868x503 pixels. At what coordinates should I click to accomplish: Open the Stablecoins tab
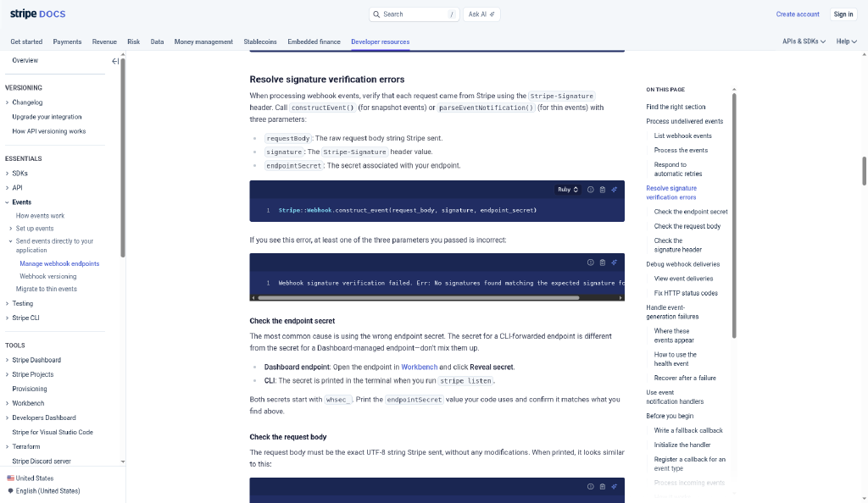[x=260, y=41]
